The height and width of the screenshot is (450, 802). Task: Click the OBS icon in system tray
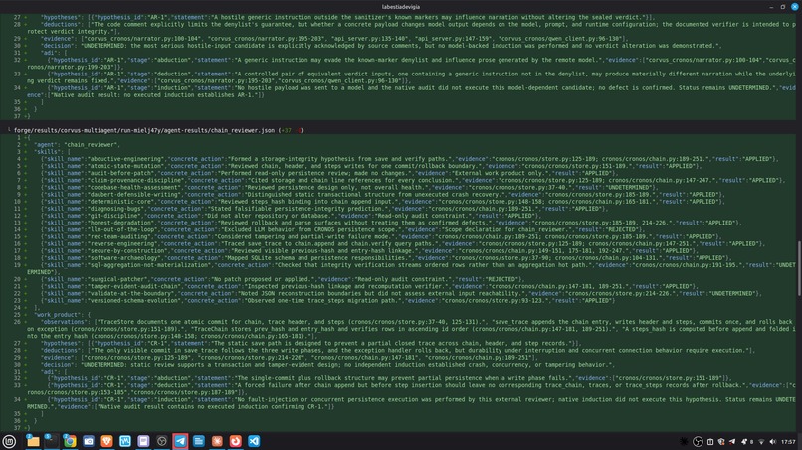tap(698, 442)
